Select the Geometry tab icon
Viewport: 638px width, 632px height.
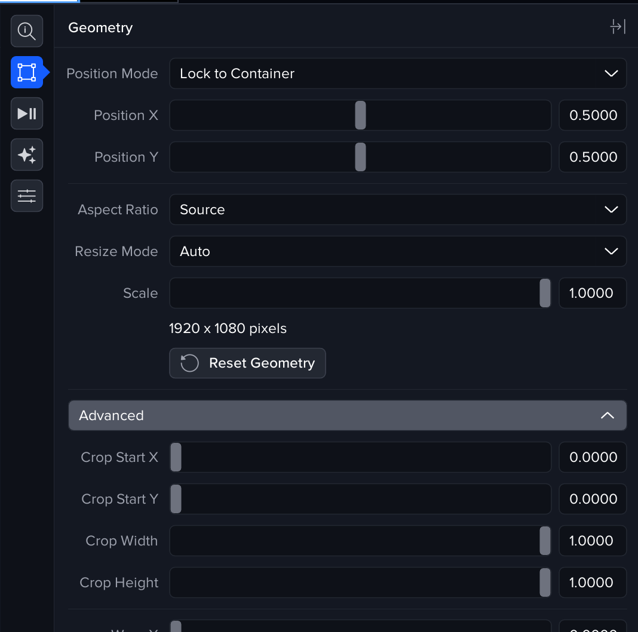click(27, 72)
